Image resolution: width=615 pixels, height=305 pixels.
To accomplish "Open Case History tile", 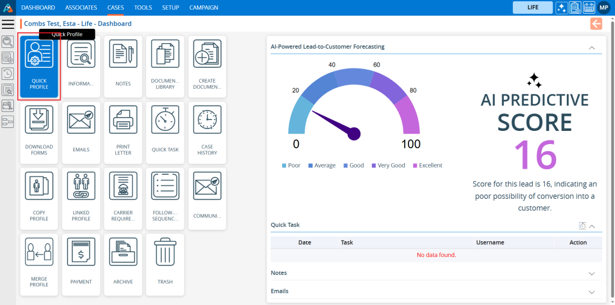I will [207, 133].
